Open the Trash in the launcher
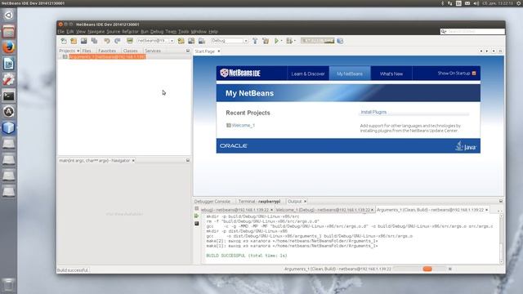 click(9, 285)
